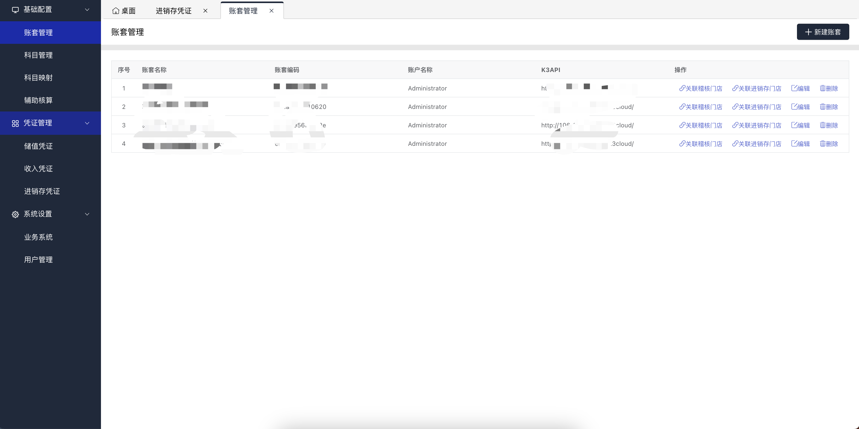The image size is (859, 429).
Task: Switch to the 进销存凭证 tab
Action: click(x=174, y=11)
